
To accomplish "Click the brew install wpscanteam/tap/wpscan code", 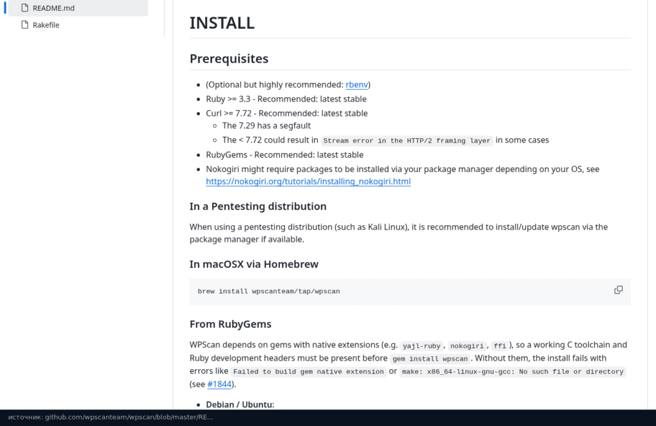I will (268, 292).
